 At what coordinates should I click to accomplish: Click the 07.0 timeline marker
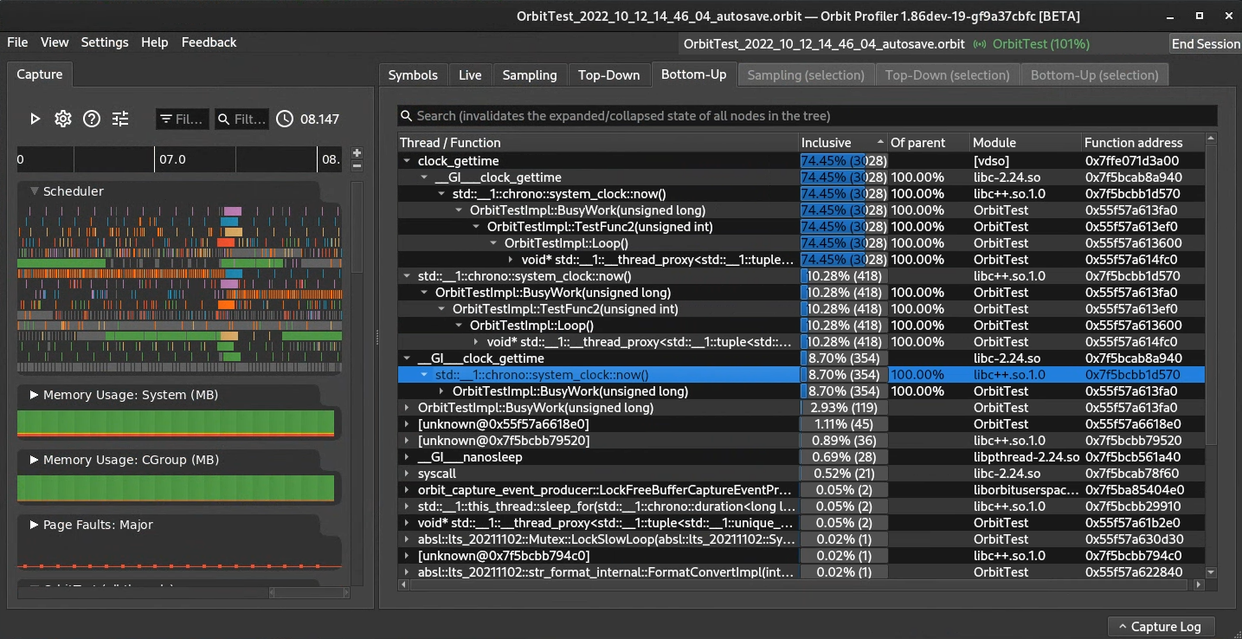coord(172,159)
